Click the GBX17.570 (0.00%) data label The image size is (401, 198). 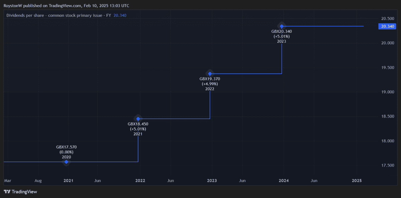66,149
